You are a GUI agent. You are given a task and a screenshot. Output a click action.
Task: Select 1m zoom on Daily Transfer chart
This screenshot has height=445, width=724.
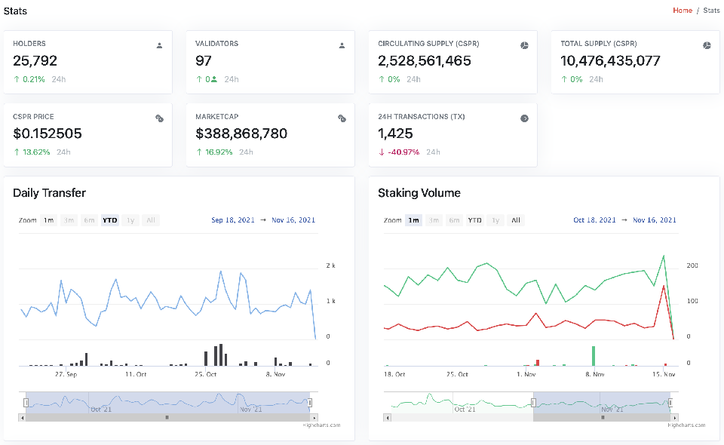point(49,220)
